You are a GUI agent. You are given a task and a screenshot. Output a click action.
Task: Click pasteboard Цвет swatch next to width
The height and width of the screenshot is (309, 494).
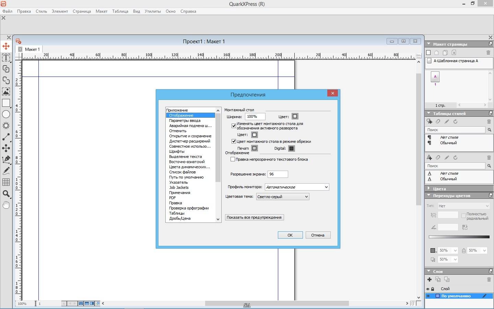pos(295,116)
